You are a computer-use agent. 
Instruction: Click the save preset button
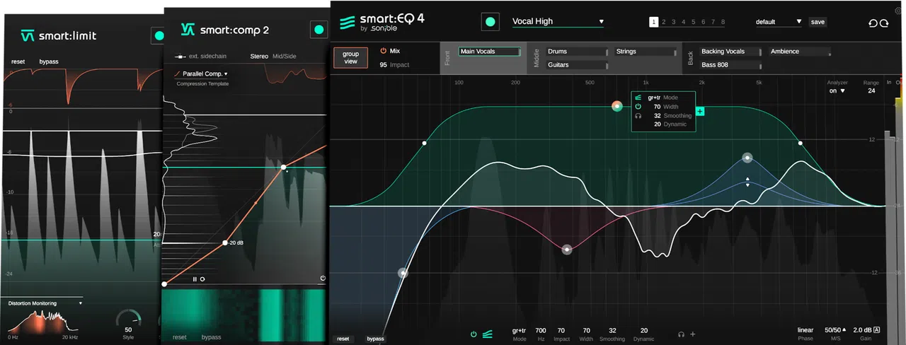[818, 22]
